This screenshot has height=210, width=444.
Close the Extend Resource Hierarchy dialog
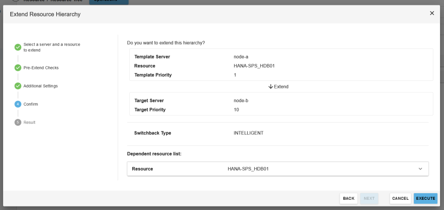[432, 13]
